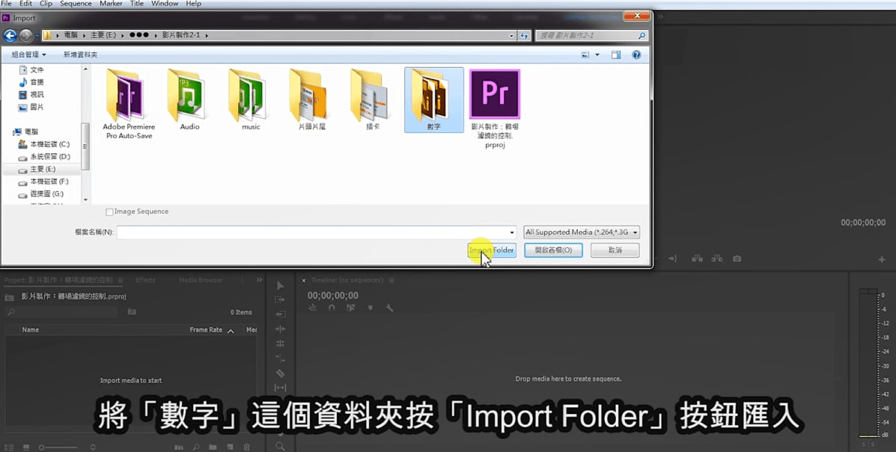Image resolution: width=896 pixels, height=452 pixels.
Task: Open the Sequence menu
Action: [x=76, y=4]
